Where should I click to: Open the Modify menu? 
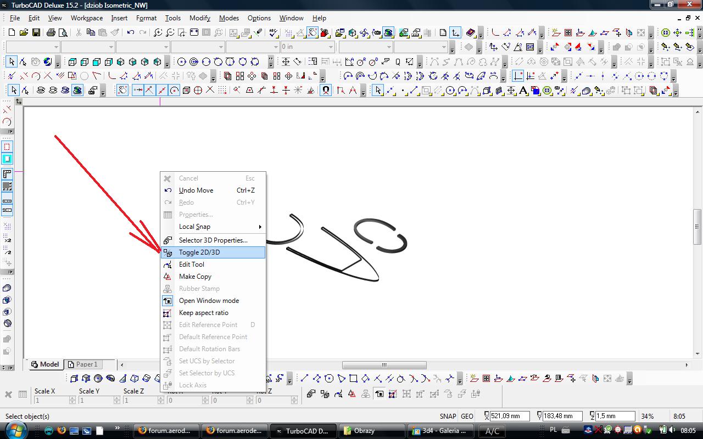pyautogui.click(x=200, y=18)
